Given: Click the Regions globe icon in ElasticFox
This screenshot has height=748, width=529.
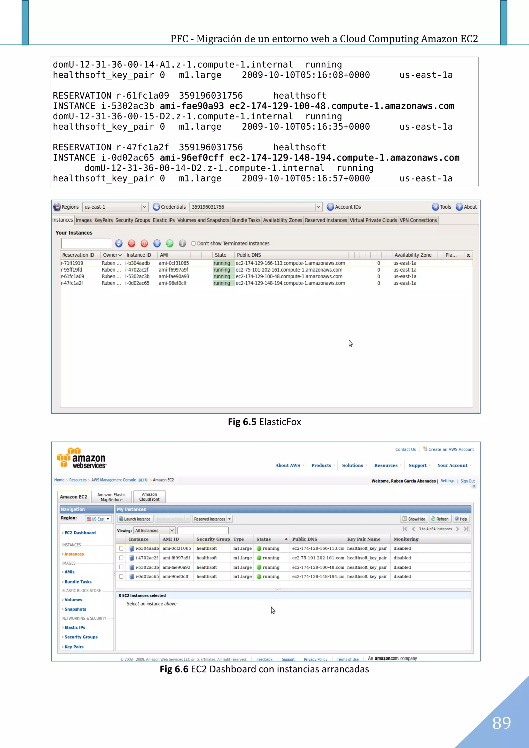Looking at the screenshot, I should pos(57,207).
